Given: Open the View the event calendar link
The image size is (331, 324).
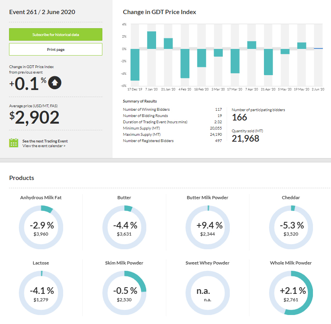Looking at the screenshot, I should tap(44, 146).
